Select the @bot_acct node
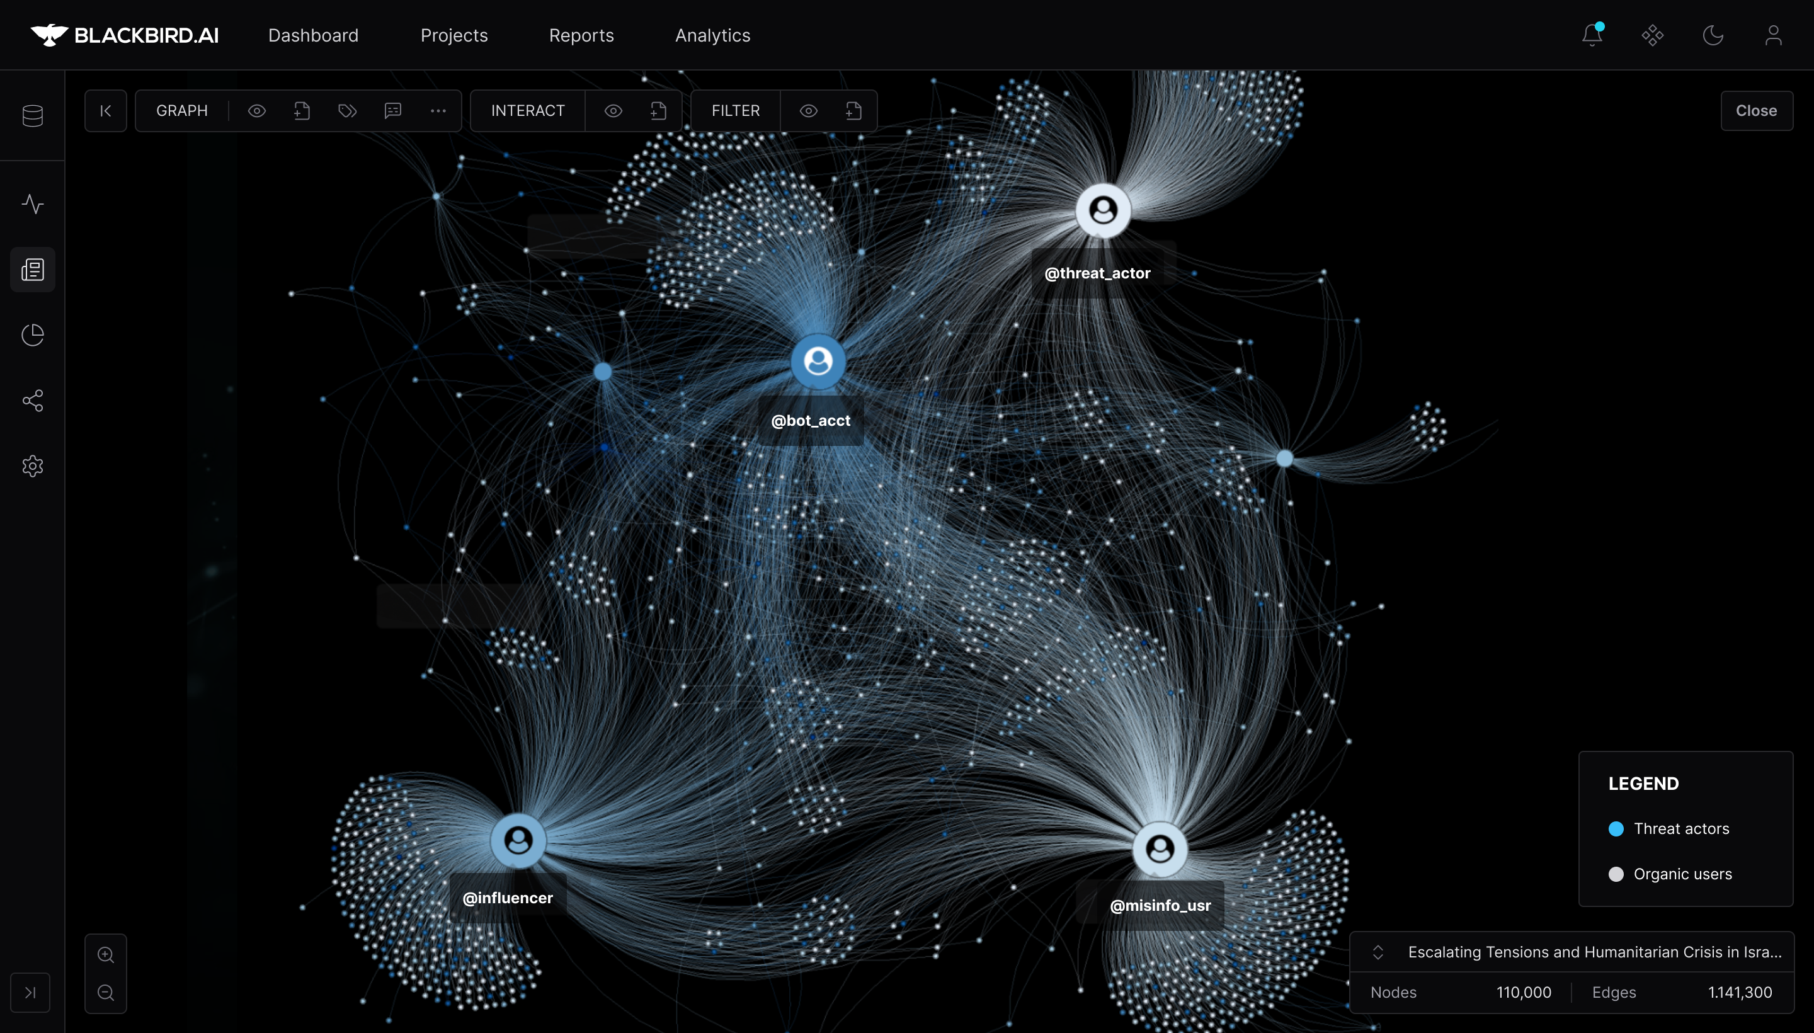Viewport: 1814px width, 1033px height. coord(818,361)
